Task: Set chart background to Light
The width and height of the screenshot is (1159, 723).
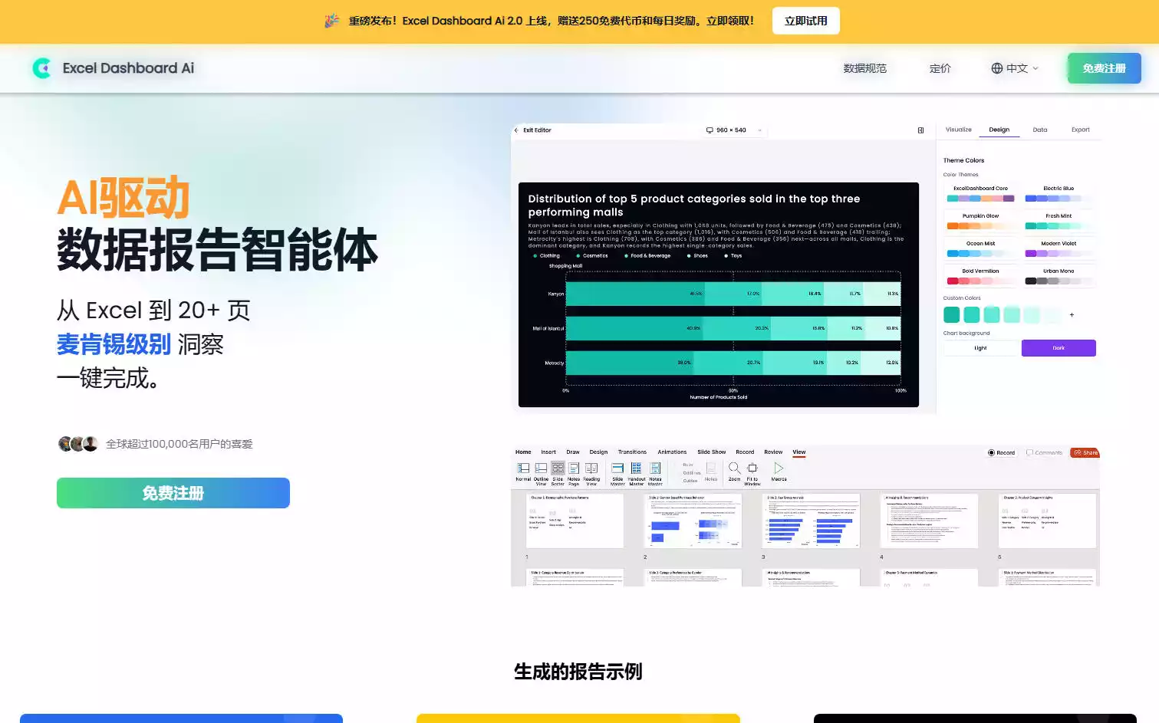Action: pos(980,348)
